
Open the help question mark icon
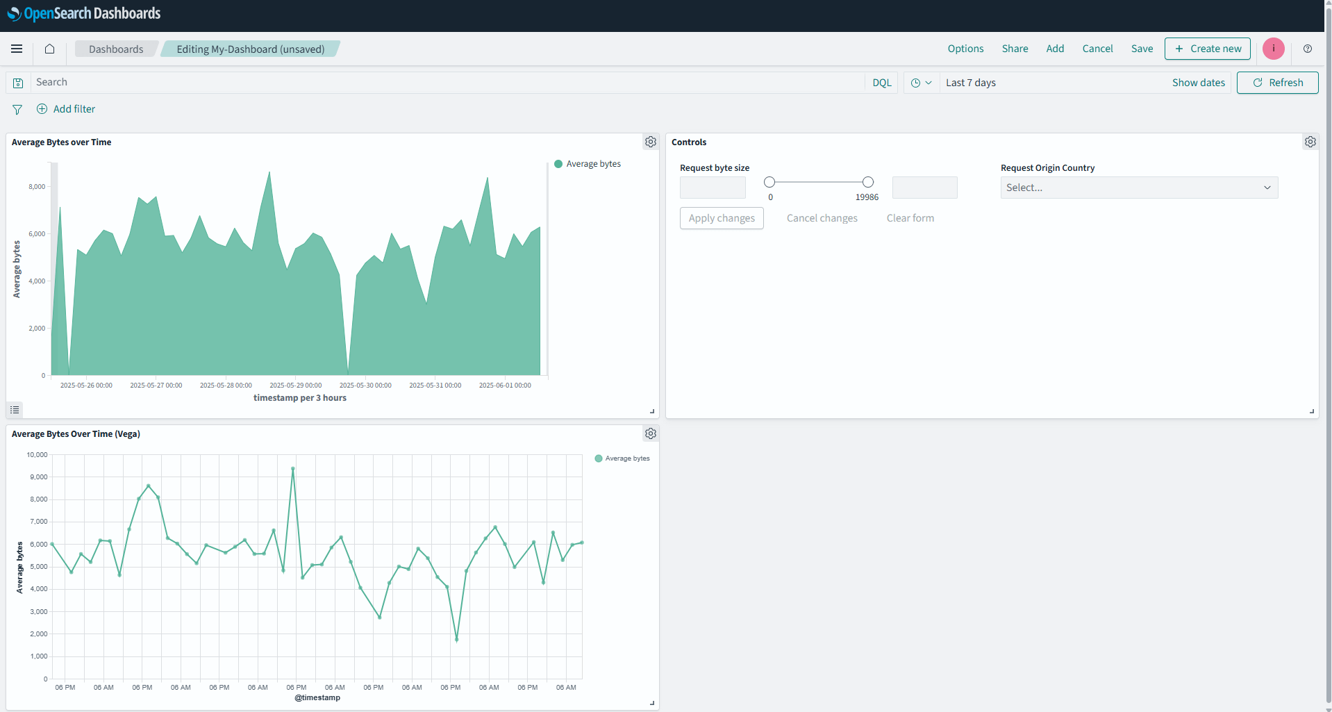tap(1307, 49)
